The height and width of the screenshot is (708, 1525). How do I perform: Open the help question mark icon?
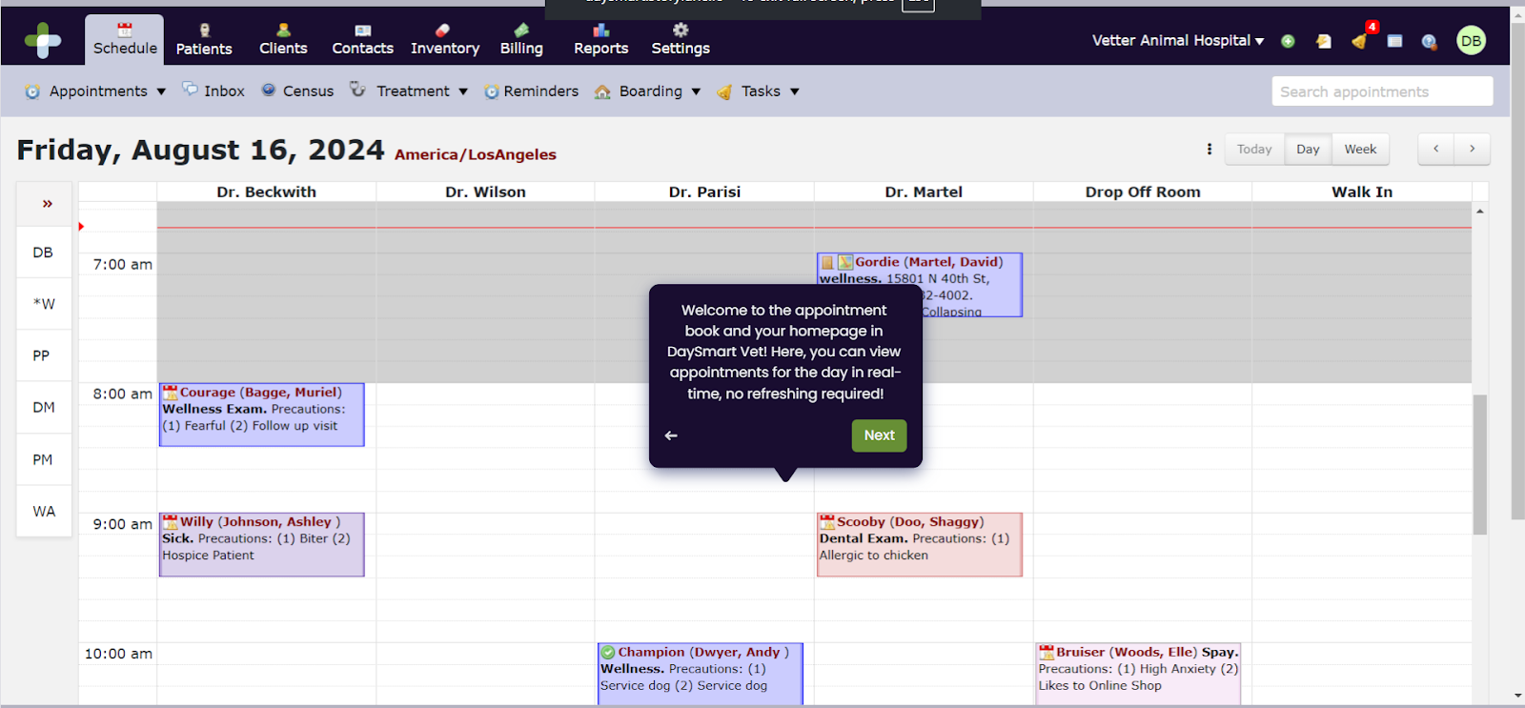1429,41
